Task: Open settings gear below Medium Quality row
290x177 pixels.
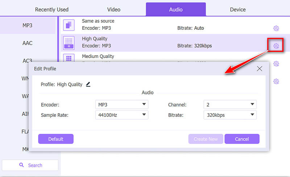Action: point(276,81)
